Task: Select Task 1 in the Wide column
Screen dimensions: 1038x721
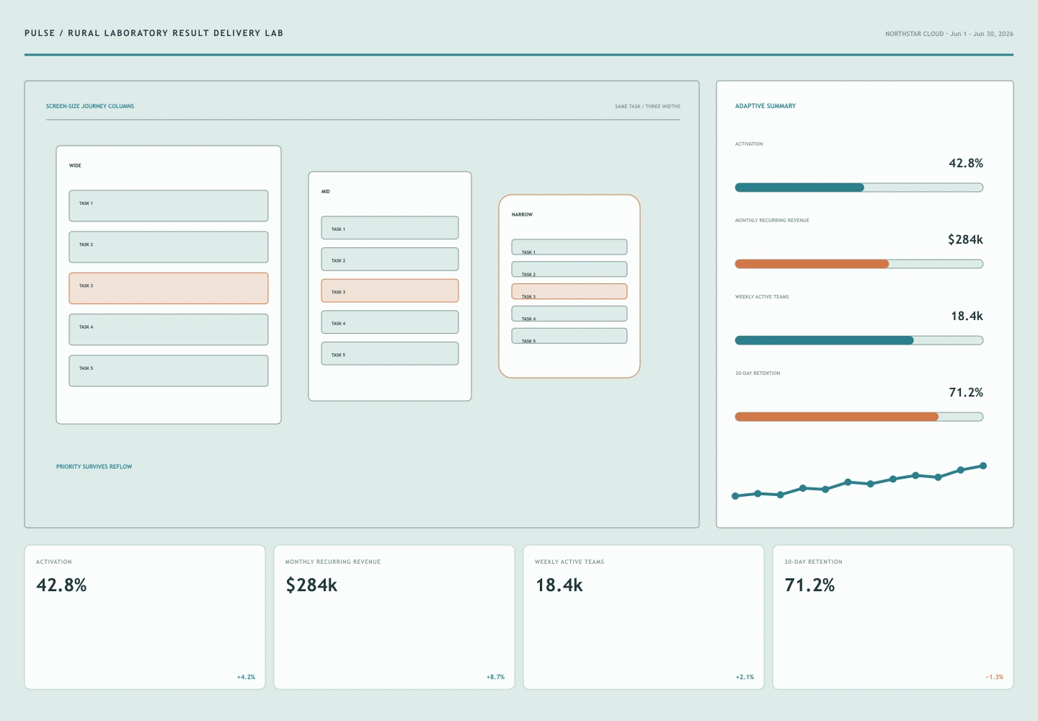Action: (169, 206)
